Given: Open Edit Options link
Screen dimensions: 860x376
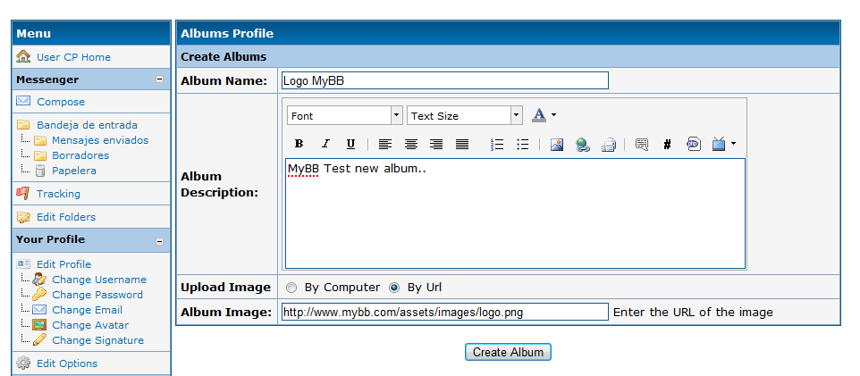Looking at the screenshot, I should point(67,363).
